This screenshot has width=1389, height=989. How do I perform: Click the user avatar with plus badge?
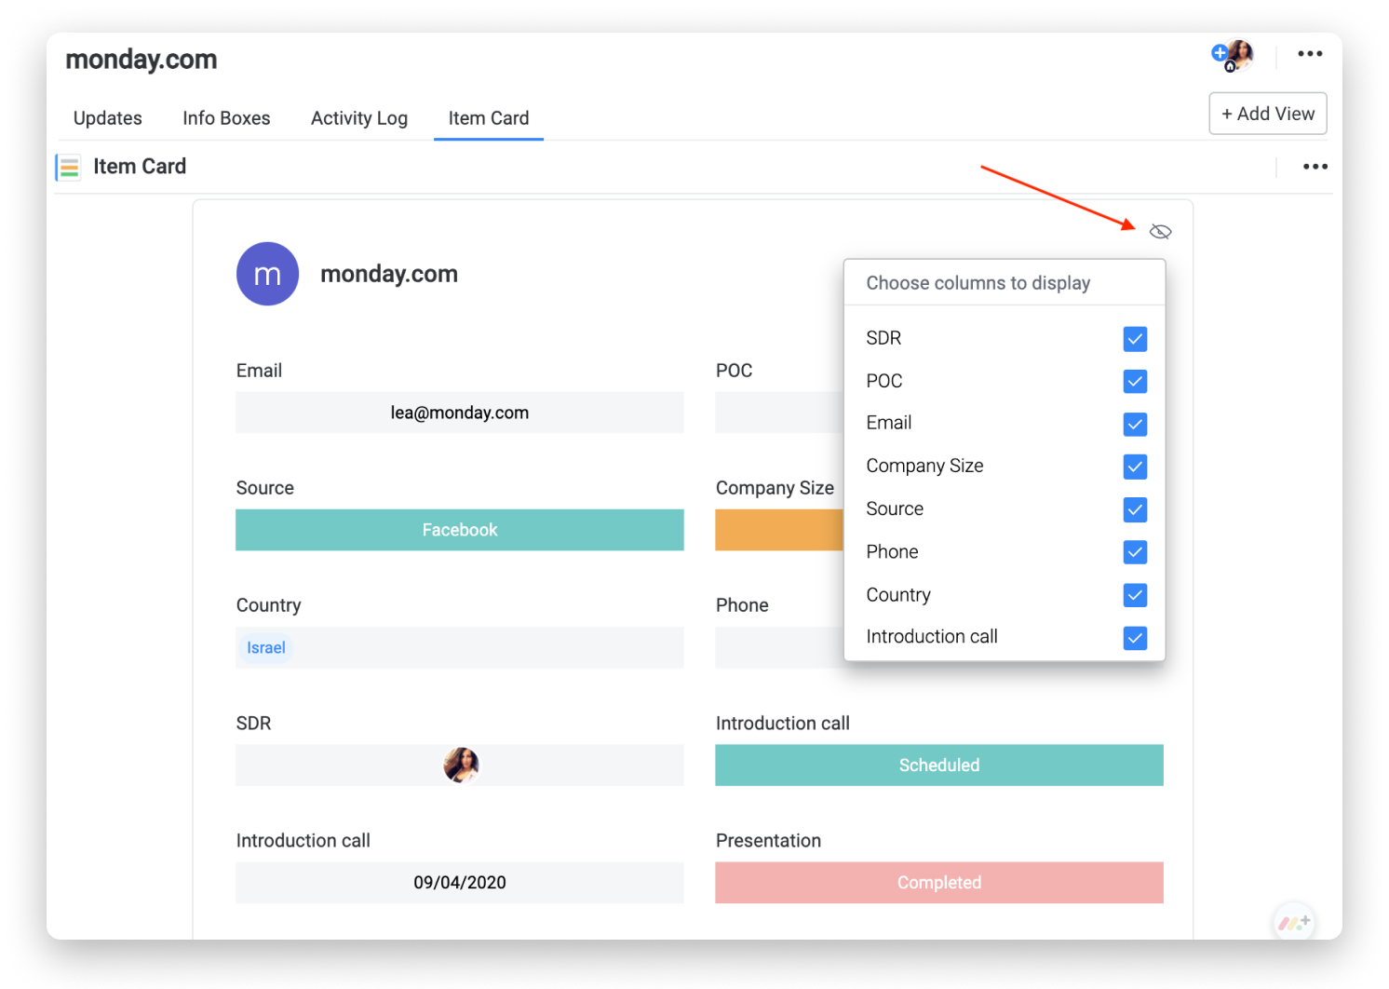(1233, 56)
